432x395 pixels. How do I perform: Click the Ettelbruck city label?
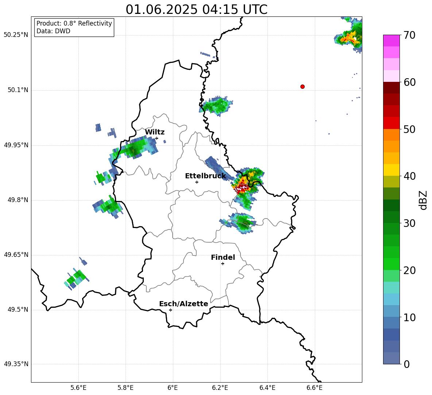[x=205, y=176]
